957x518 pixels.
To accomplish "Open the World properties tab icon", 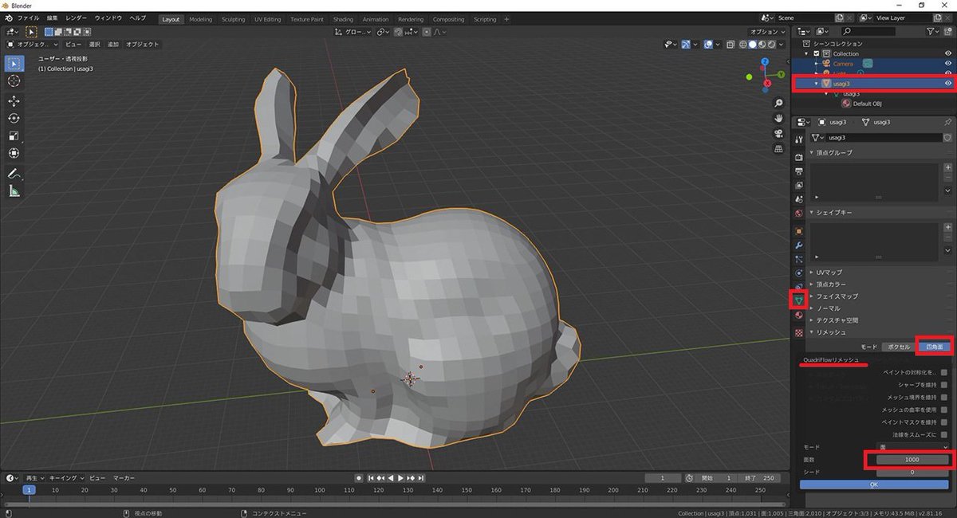I will [x=798, y=213].
